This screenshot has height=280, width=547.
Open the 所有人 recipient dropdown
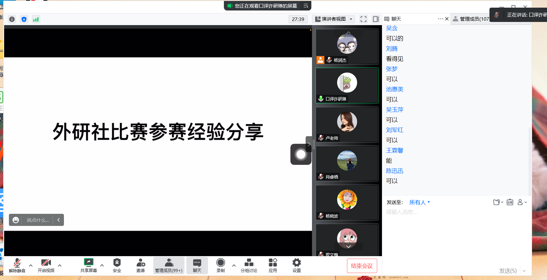click(x=420, y=202)
